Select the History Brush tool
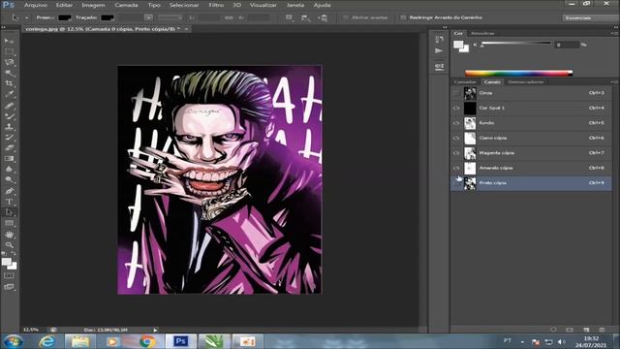620x349 pixels. coord(9,138)
